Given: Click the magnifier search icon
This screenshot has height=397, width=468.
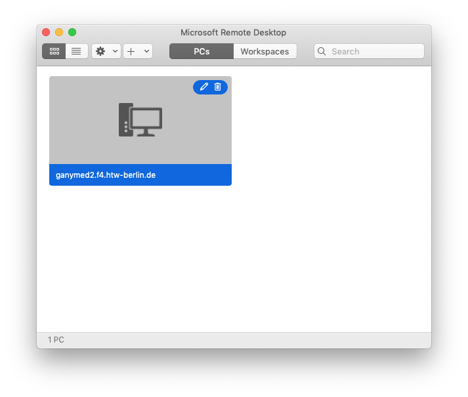Looking at the screenshot, I should tap(322, 51).
